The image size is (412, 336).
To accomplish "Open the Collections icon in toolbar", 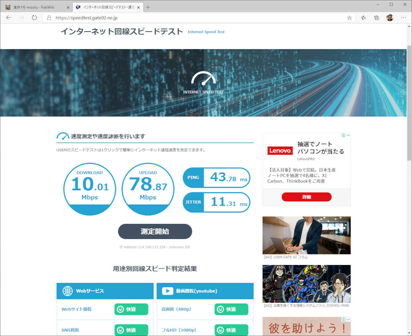I will pos(377,18).
